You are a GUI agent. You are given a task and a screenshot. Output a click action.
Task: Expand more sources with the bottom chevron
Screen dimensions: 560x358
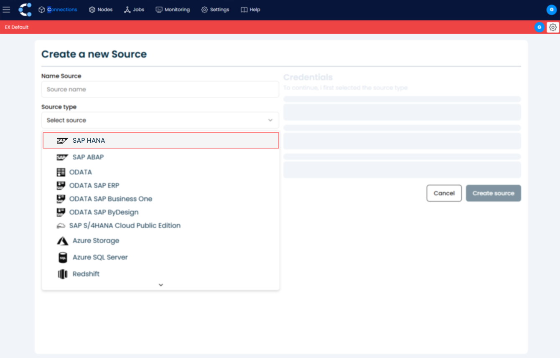(160, 284)
